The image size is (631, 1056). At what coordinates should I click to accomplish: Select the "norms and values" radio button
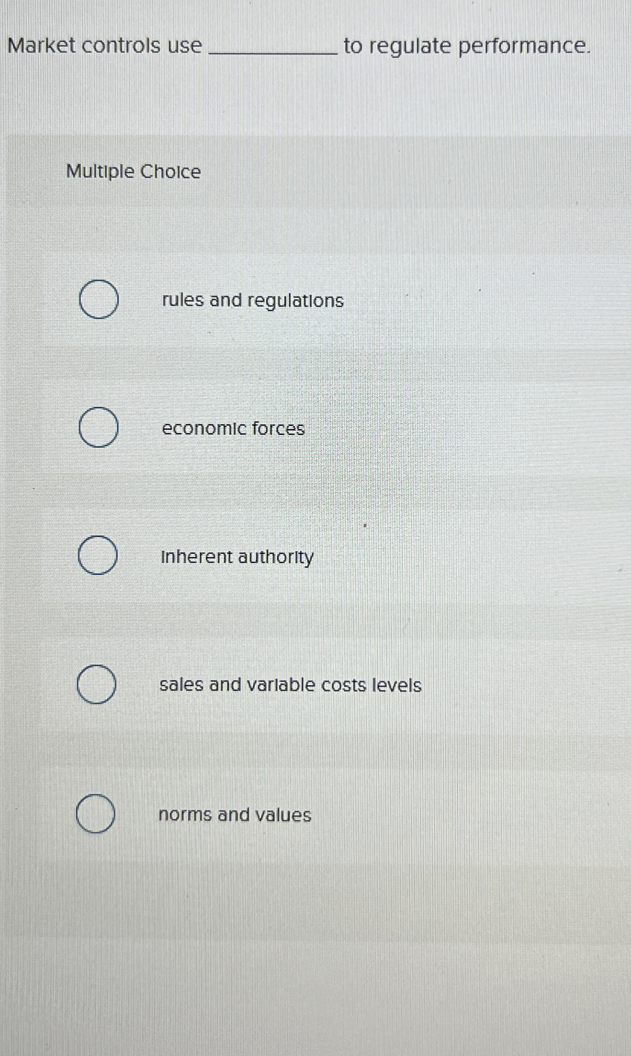point(96,812)
